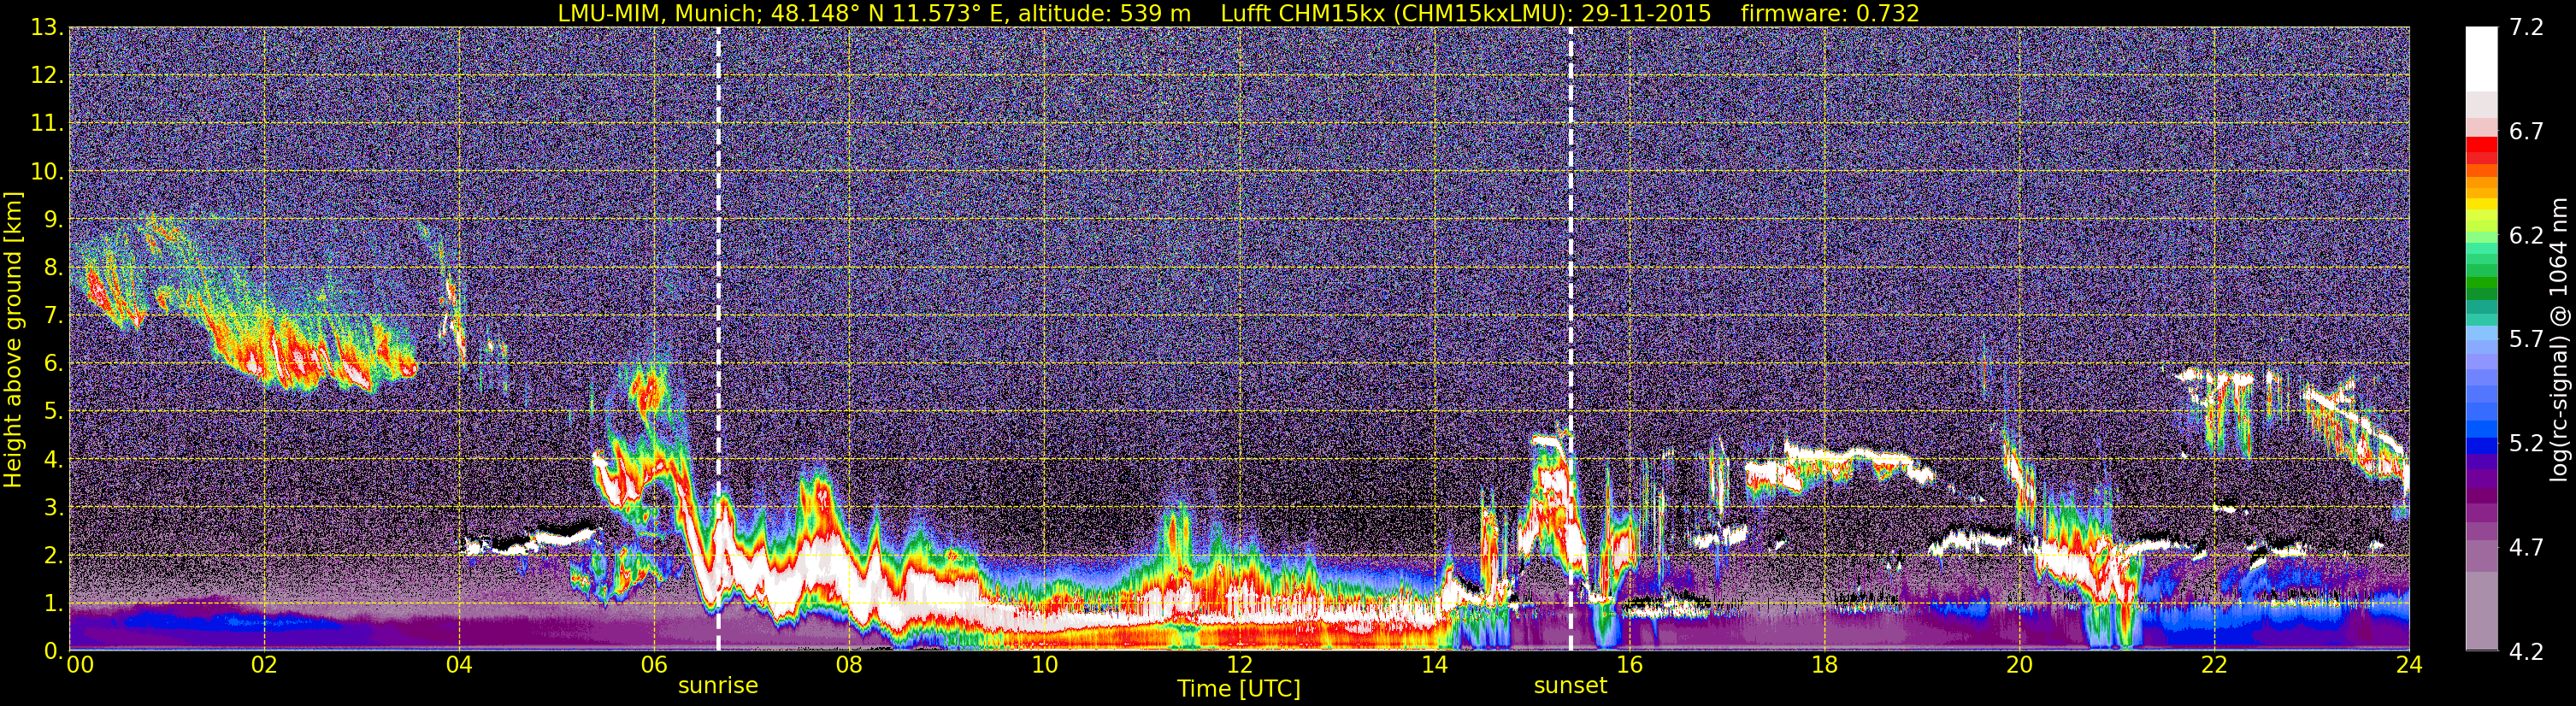Screen dimensions: 2576x706
Task: Click height axis tick '9.'
Action: tap(54, 219)
